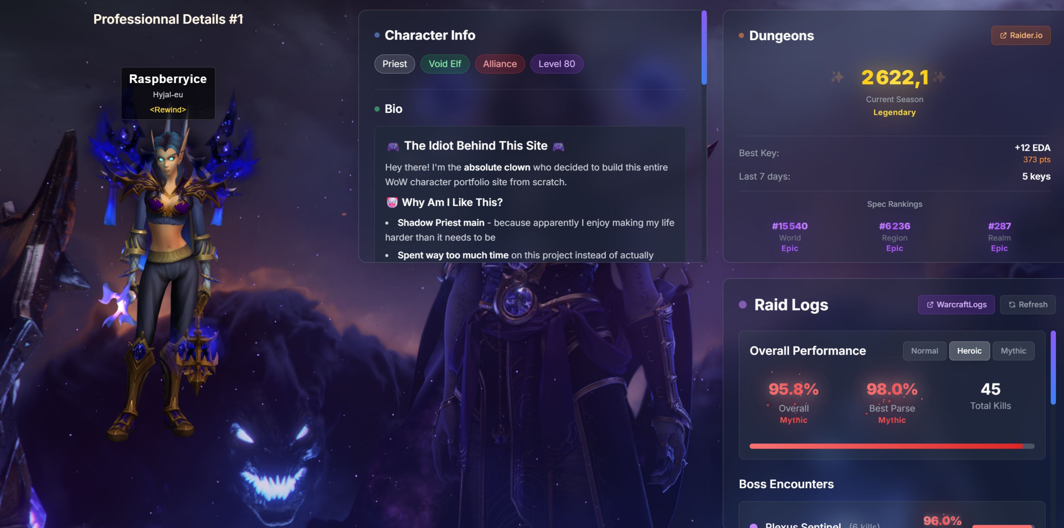Click the sparkle icon left of 2622,1 score
The image size is (1064, 528).
pyautogui.click(x=837, y=77)
